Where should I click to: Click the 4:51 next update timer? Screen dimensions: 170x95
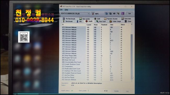coord(106,91)
